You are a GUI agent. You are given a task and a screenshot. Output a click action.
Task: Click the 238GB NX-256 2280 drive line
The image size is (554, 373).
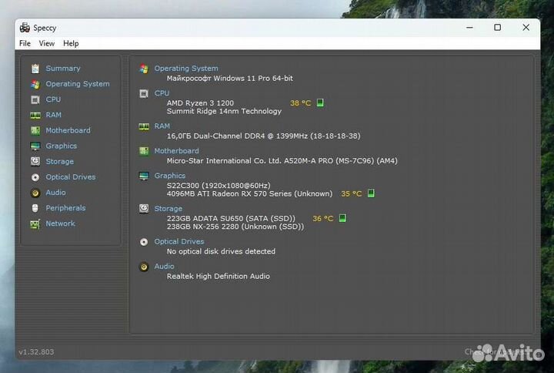(235, 227)
